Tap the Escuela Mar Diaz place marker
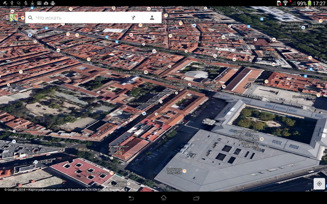 click(x=146, y=72)
